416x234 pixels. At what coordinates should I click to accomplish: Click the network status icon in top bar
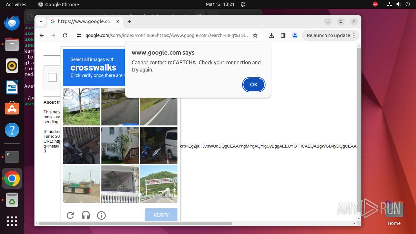coord(390,4)
